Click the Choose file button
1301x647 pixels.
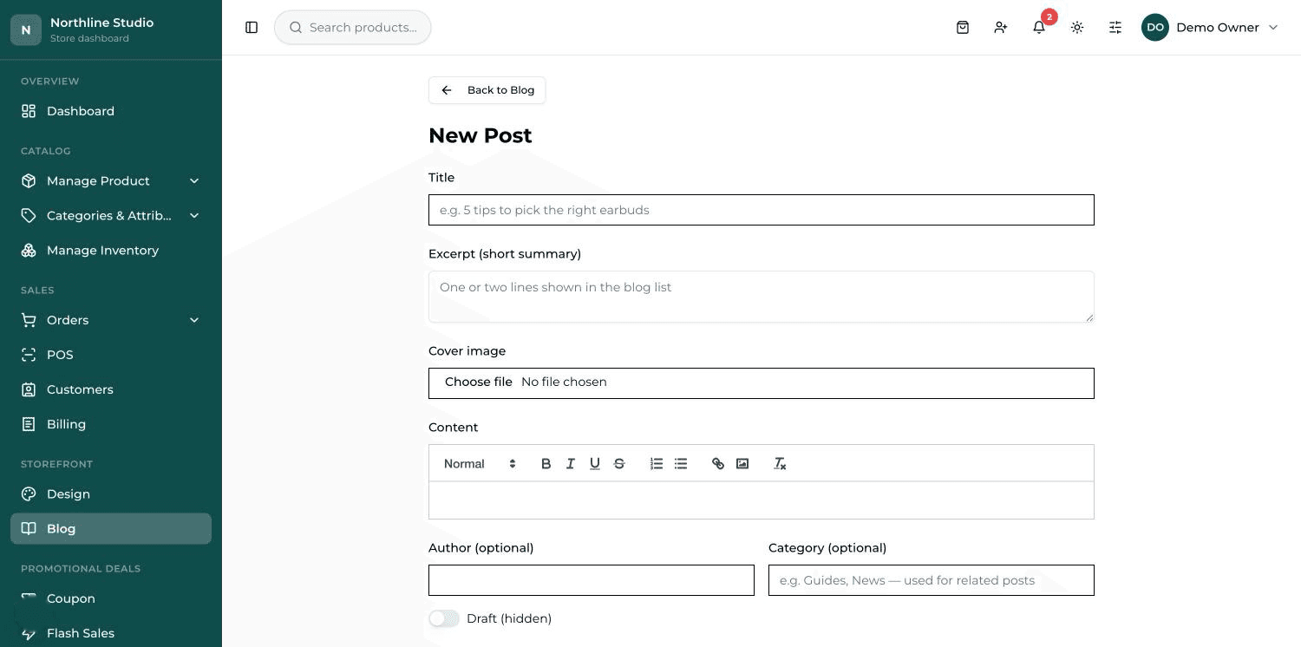(479, 382)
